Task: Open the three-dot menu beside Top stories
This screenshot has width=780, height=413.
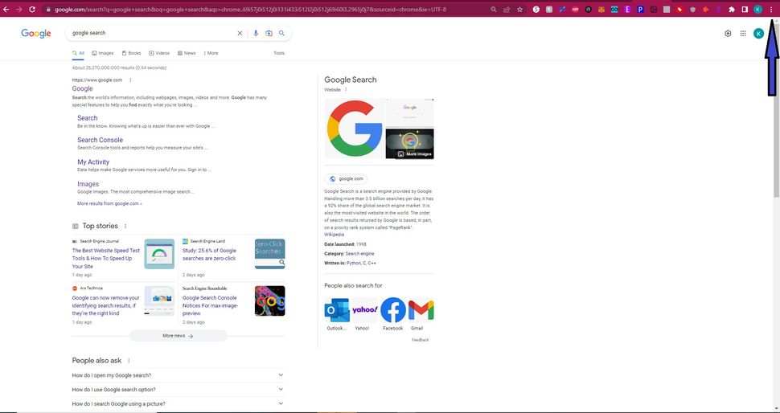Action: (x=125, y=226)
